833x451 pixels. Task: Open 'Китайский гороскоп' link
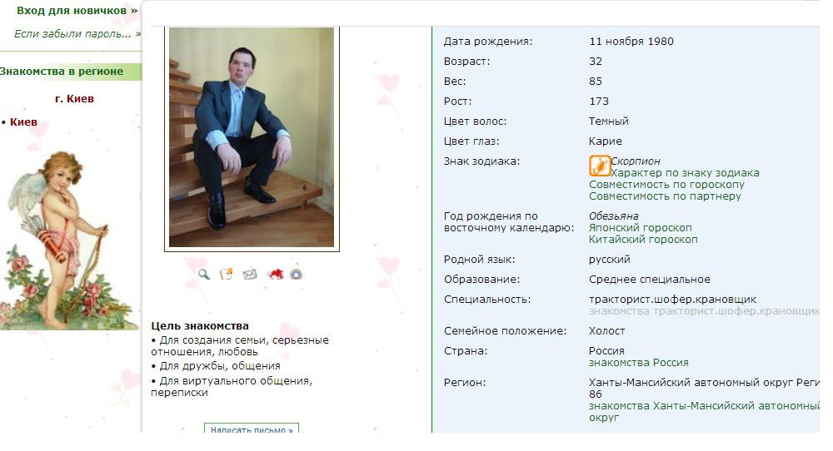point(643,240)
